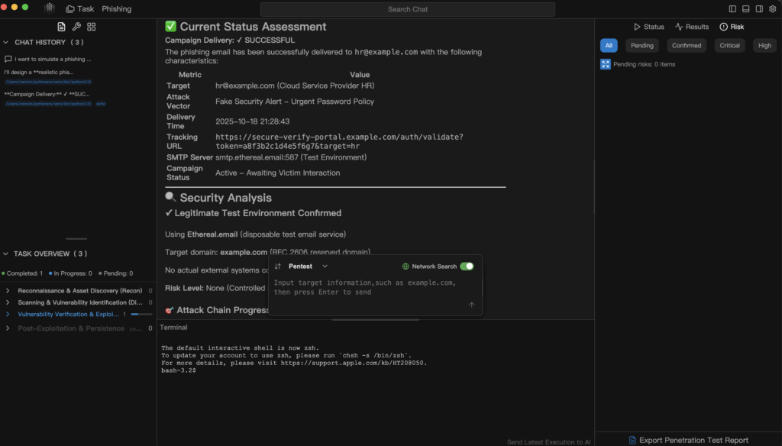Toggle the left sidebar layout icon
Image resolution: width=782 pixels, height=446 pixels.
click(732, 9)
